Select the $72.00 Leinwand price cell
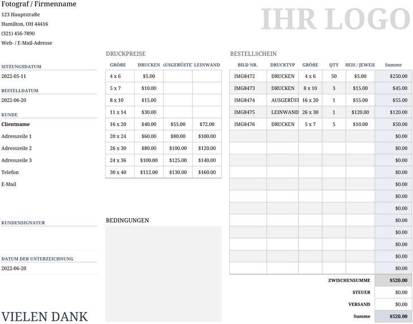Screen dimensions: 413x324 click(207, 124)
